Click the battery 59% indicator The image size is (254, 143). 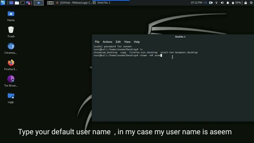[x=236, y=3]
